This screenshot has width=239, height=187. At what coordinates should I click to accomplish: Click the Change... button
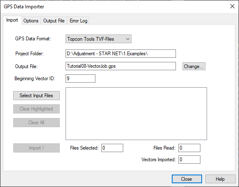(194, 66)
